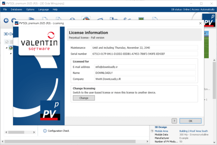Click the Change licensing heading
217x145 pixels.
click(84, 88)
